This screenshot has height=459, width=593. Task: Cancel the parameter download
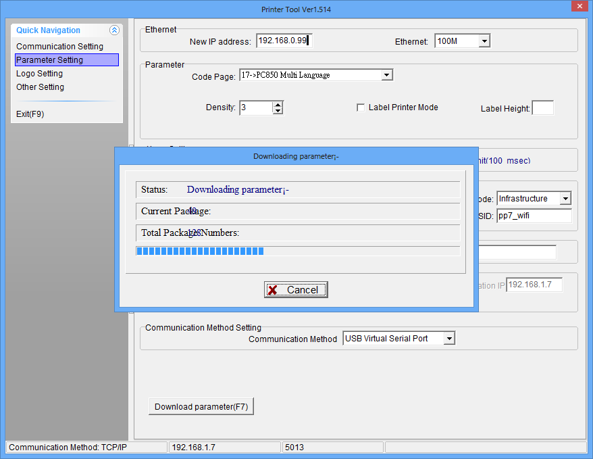tap(296, 289)
